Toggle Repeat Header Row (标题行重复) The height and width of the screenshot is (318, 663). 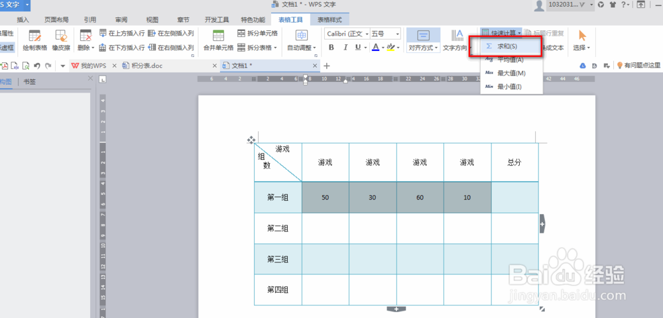click(x=544, y=32)
